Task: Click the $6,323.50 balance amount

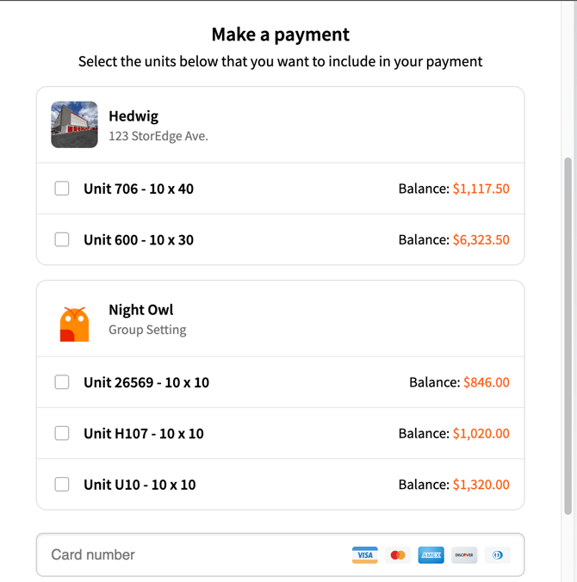Action: tap(481, 240)
